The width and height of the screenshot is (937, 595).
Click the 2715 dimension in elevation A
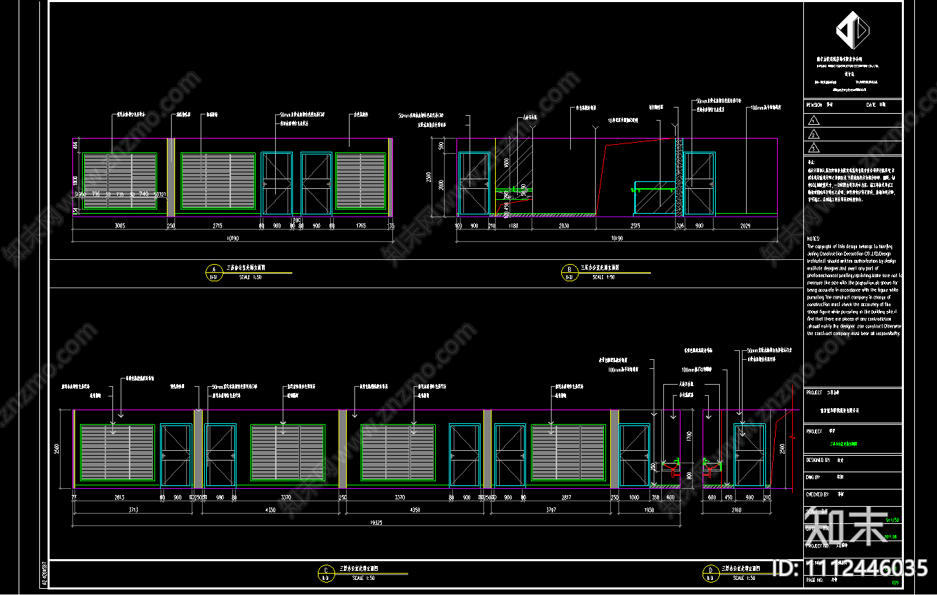click(x=217, y=225)
